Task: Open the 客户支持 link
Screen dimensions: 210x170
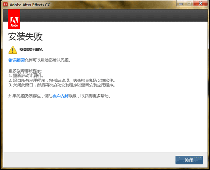Action: [61, 96]
